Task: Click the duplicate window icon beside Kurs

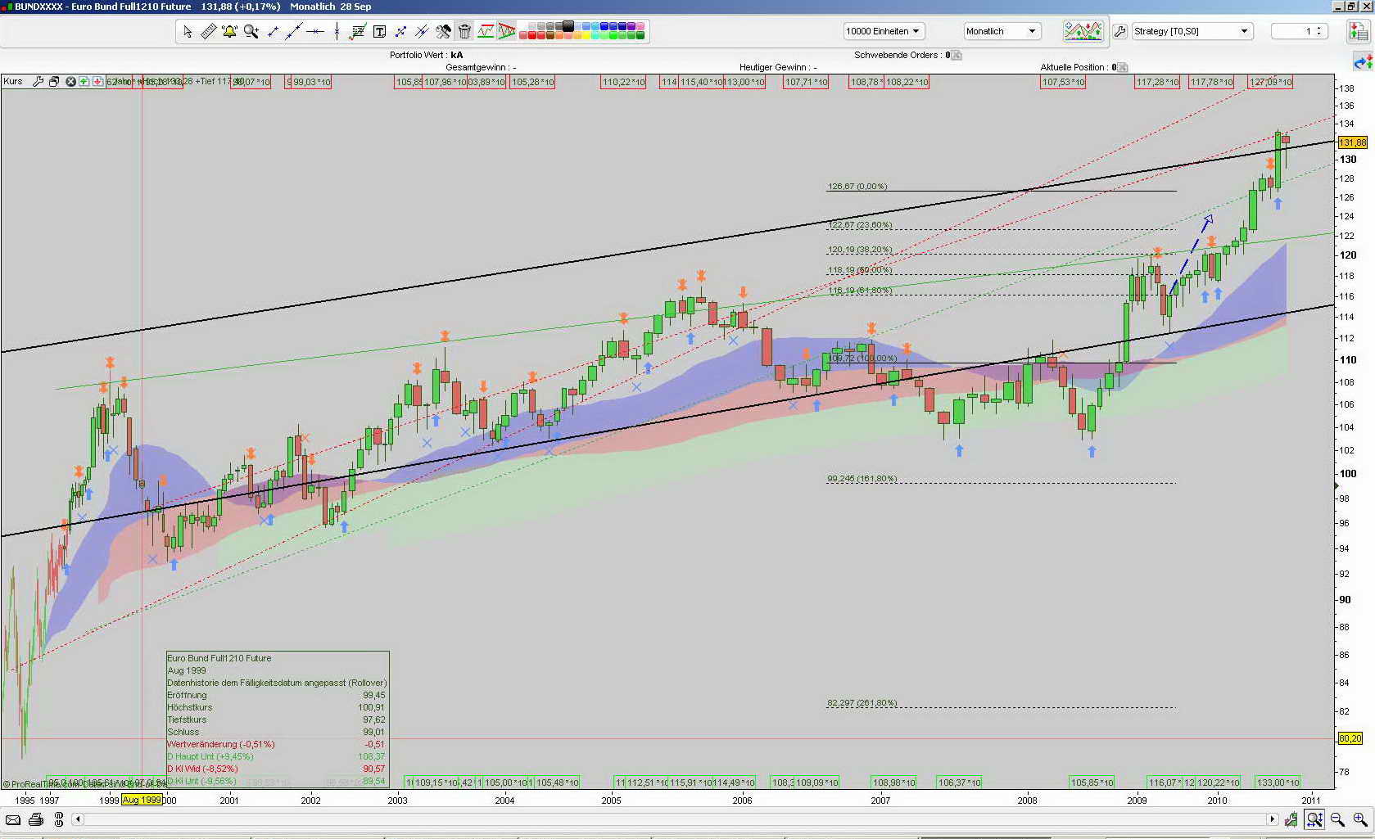Action: click(54, 81)
